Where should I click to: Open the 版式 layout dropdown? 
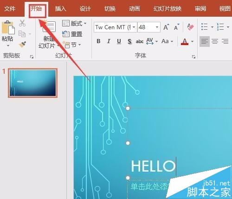(74, 24)
